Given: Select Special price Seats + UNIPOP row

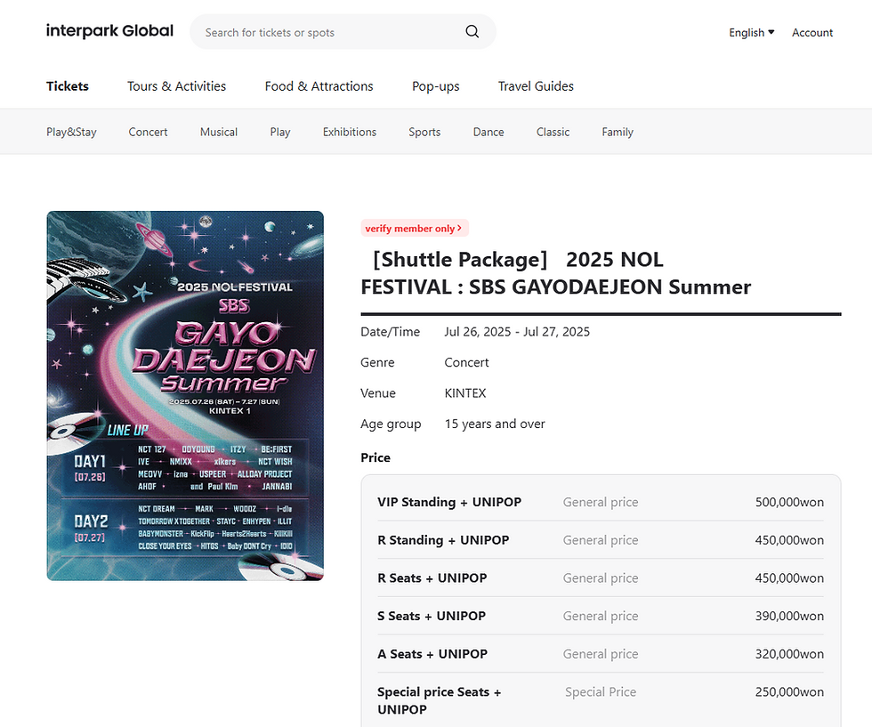Looking at the screenshot, I should click(601, 700).
